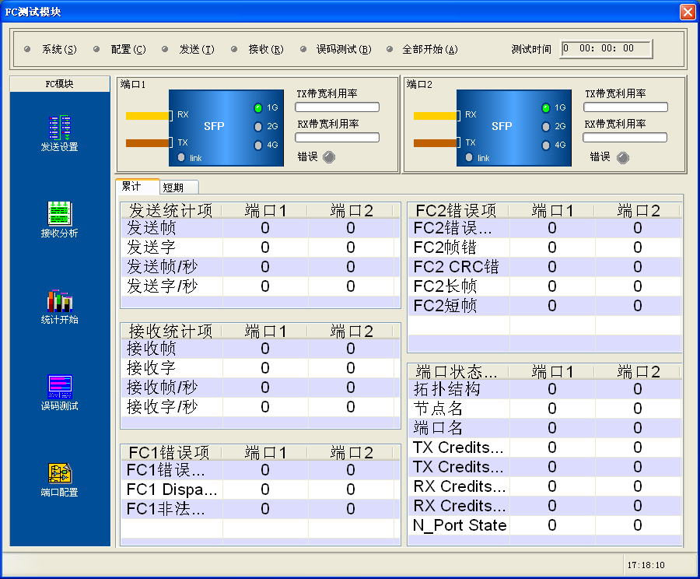This screenshot has height=579, width=700.
Task: Click the FC2错误项 column header
Action: click(x=458, y=210)
